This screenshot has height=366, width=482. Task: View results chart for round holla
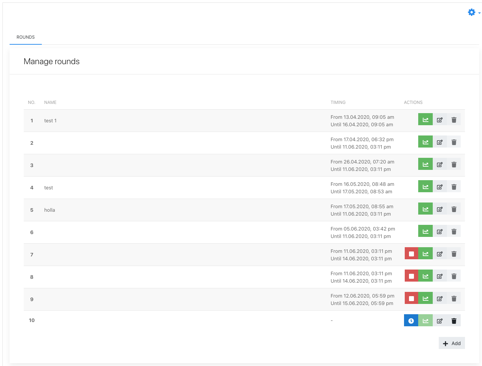tap(425, 209)
